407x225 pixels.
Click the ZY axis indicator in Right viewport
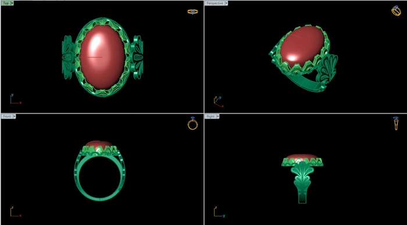tap(219, 212)
